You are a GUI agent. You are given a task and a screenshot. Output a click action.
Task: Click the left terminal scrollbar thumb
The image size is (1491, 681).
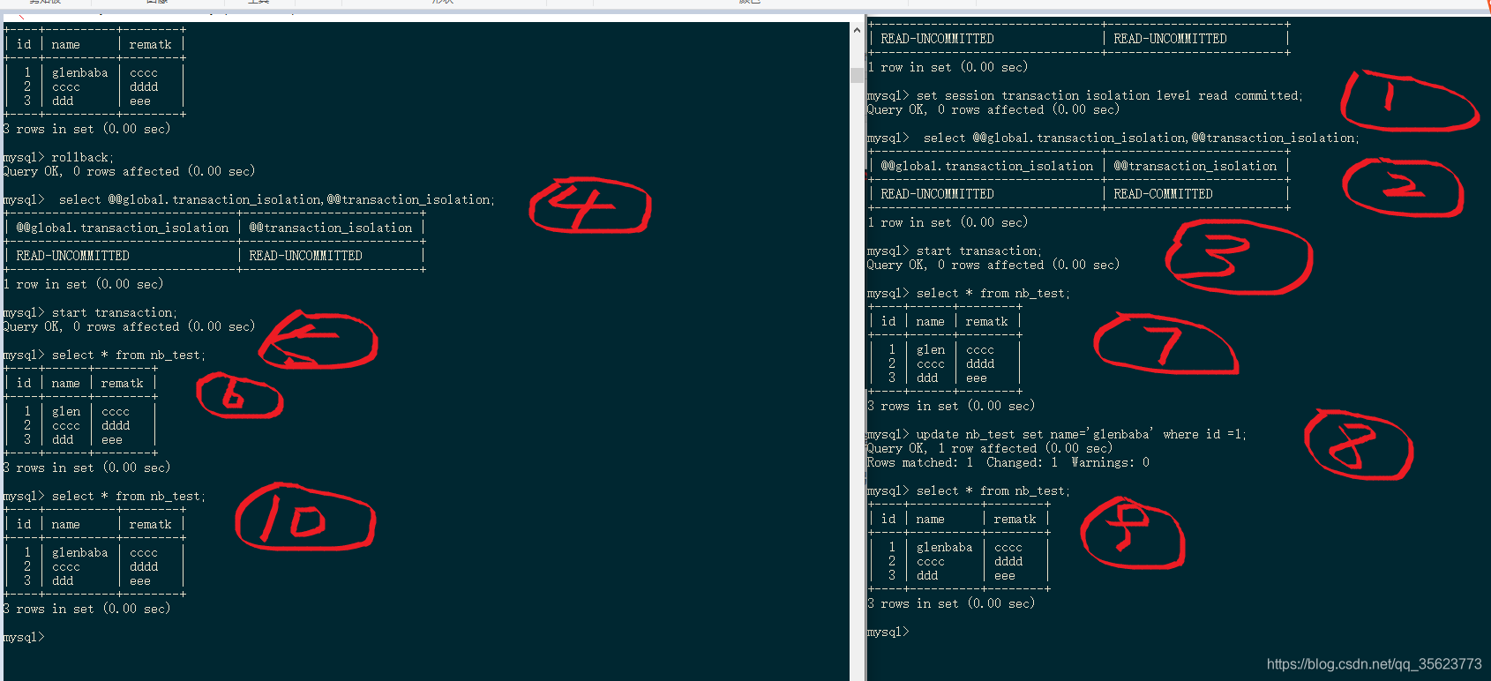coord(857,75)
